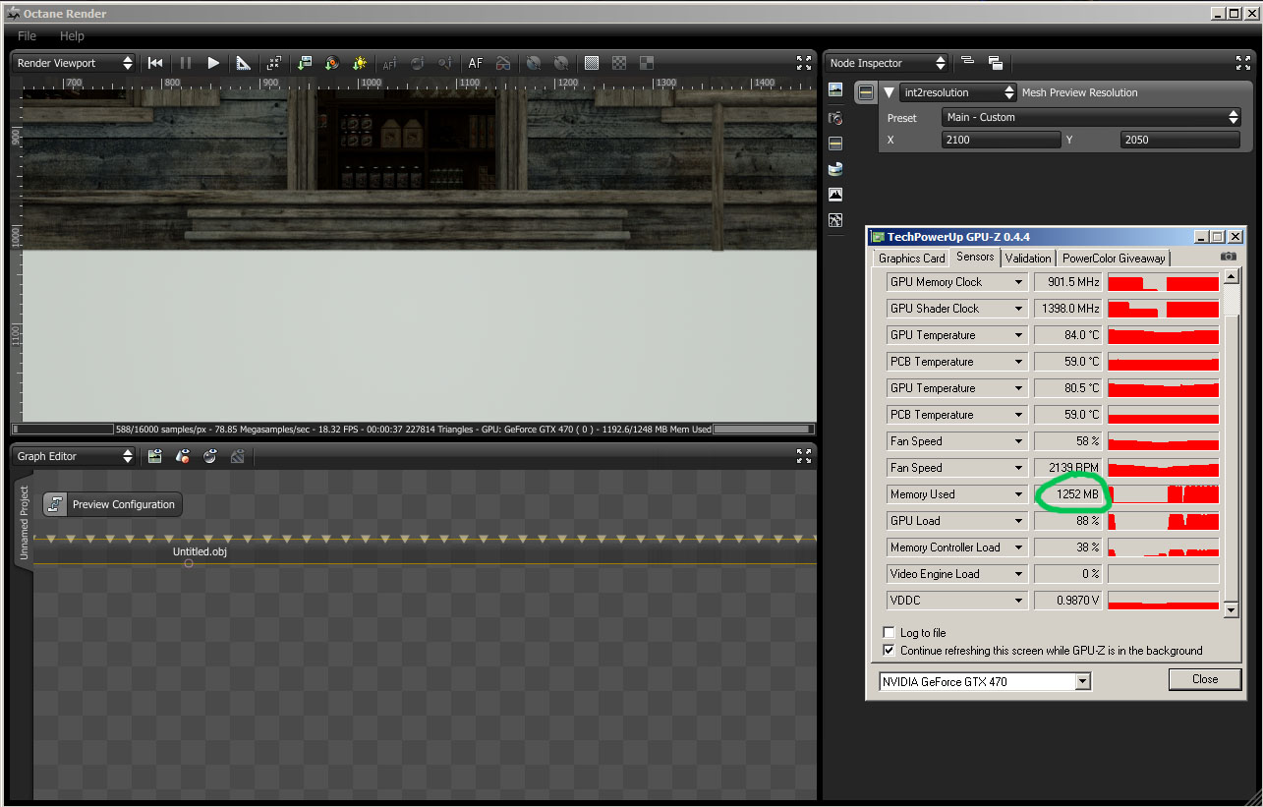This screenshot has height=807, width=1263.
Task: Click the X resolution field showing 2100
Action: [999, 140]
